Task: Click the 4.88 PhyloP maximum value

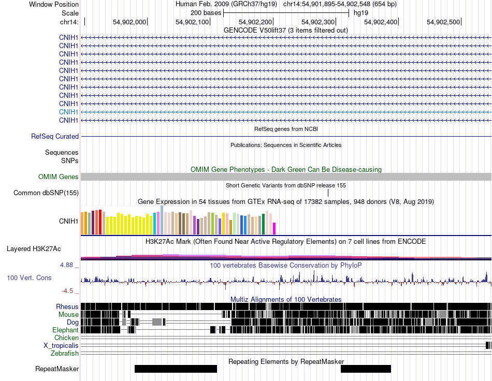Action: [67, 265]
